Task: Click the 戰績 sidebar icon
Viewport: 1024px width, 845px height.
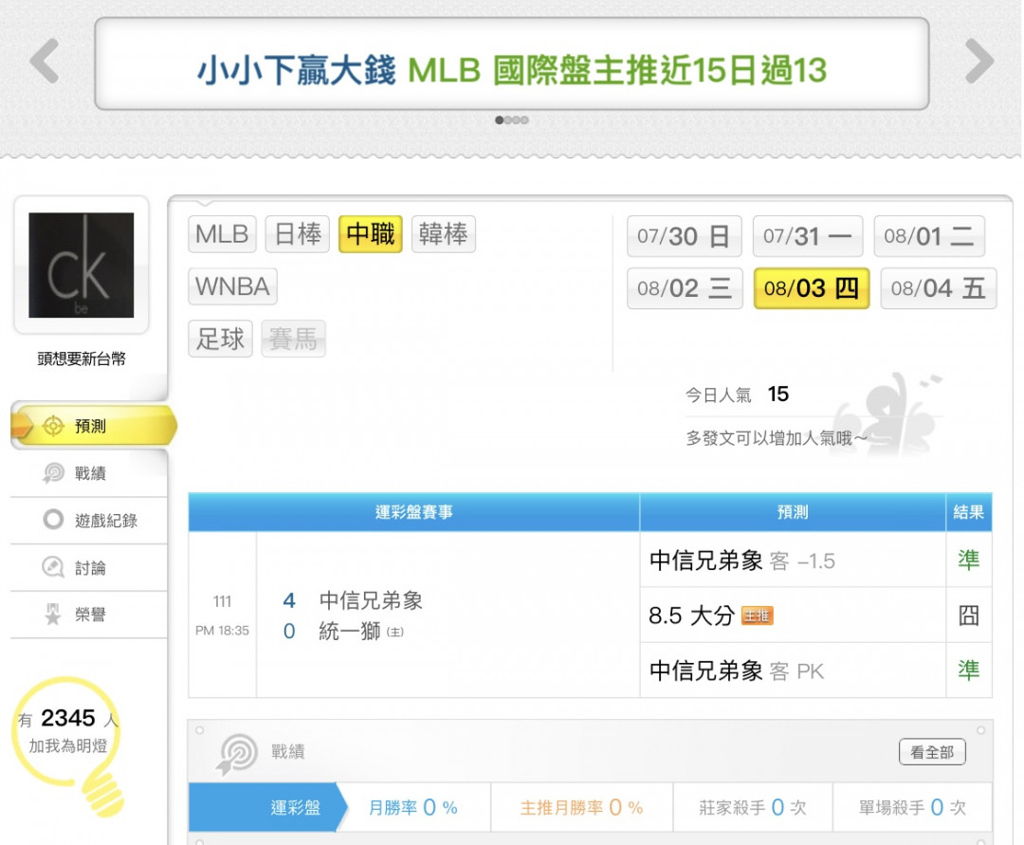Action: tap(53, 473)
